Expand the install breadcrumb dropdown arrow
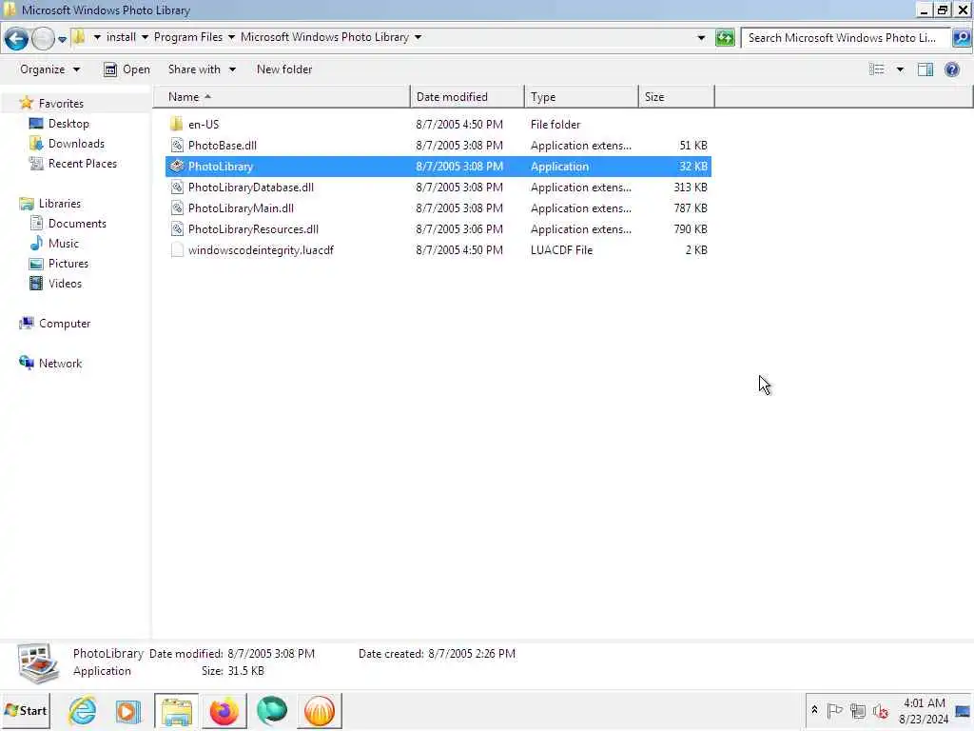The image size is (974, 731). [x=145, y=37]
